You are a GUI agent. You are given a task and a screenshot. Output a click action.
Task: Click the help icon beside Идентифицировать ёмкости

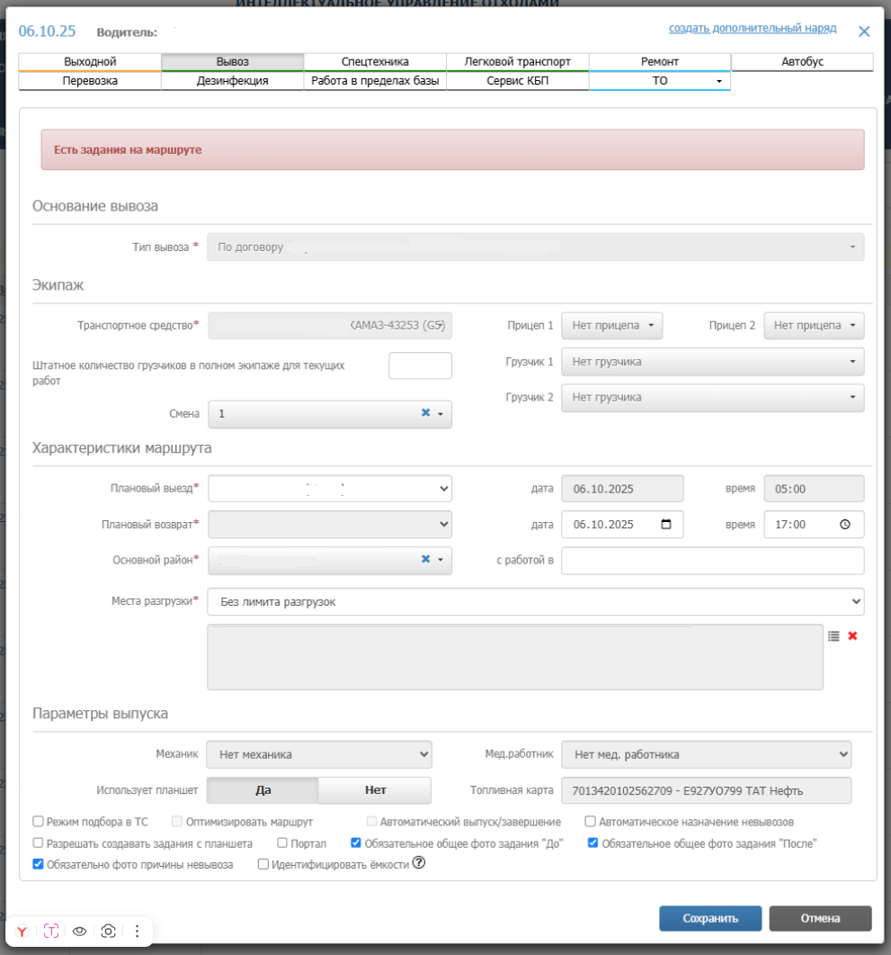[x=418, y=863]
